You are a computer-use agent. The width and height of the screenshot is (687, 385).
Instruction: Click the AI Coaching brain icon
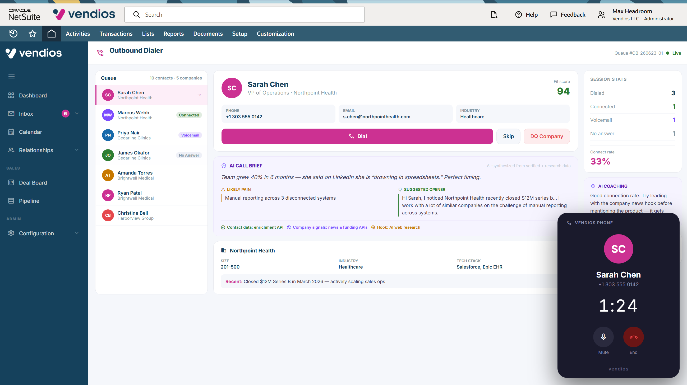(593, 186)
